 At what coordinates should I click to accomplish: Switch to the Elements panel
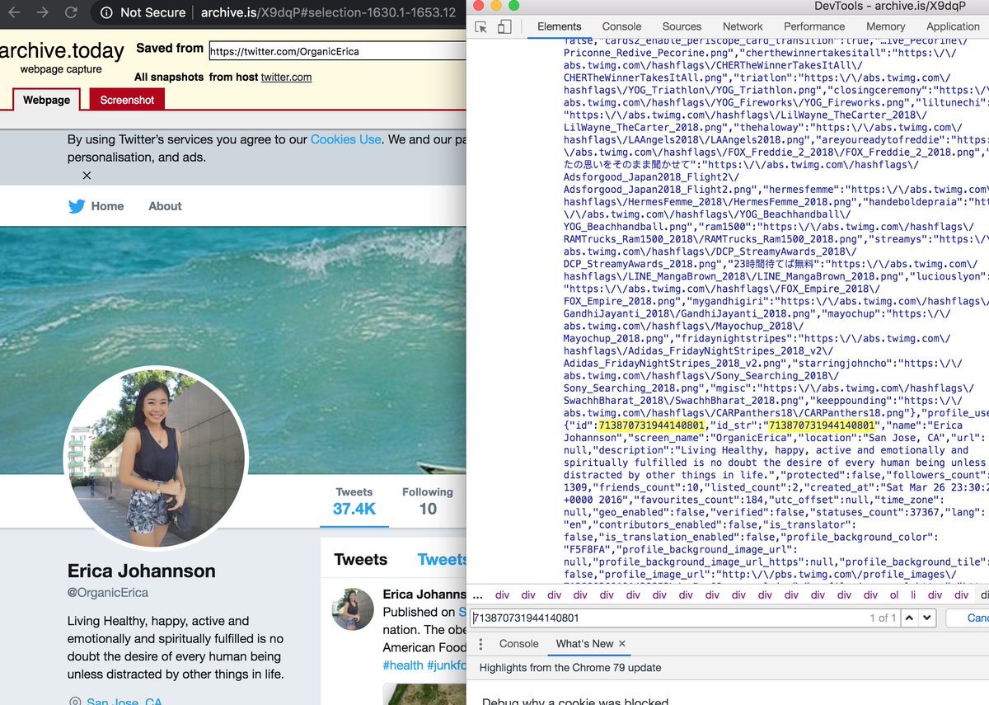click(559, 26)
